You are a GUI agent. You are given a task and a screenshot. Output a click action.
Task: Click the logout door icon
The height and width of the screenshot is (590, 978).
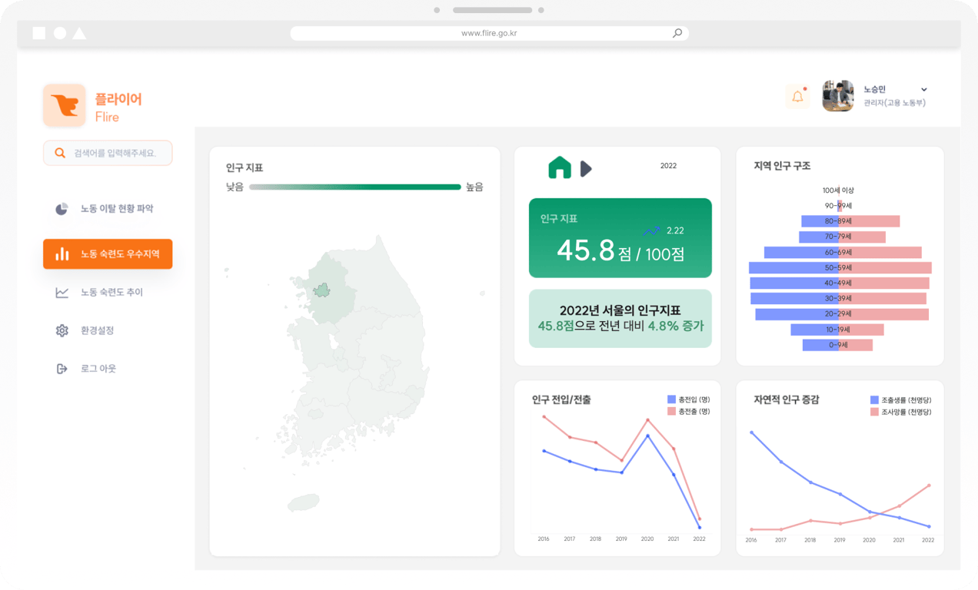coord(62,369)
